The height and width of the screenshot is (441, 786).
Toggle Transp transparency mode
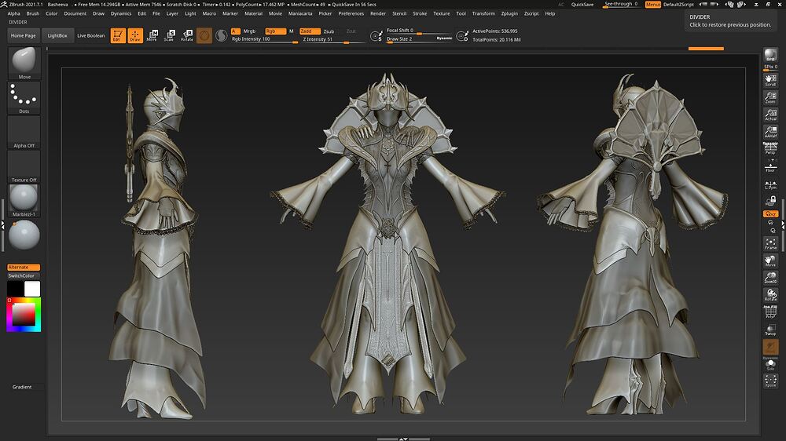coord(770,330)
